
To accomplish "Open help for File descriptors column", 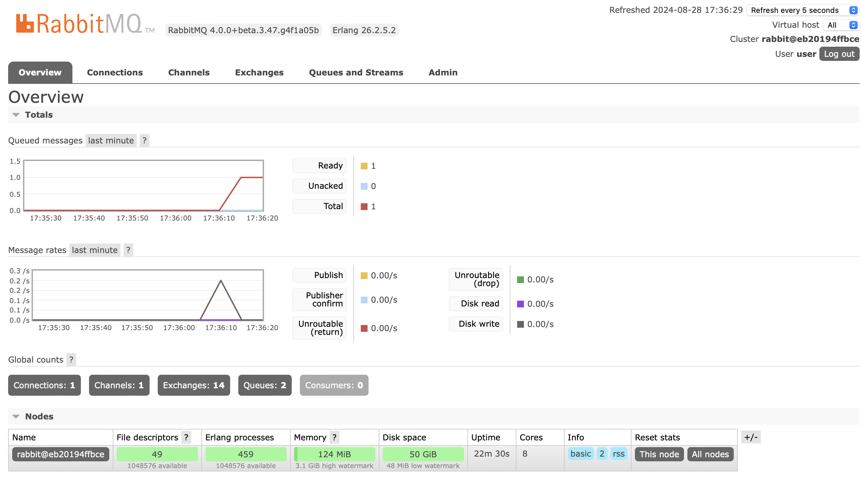I will point(186,437).
